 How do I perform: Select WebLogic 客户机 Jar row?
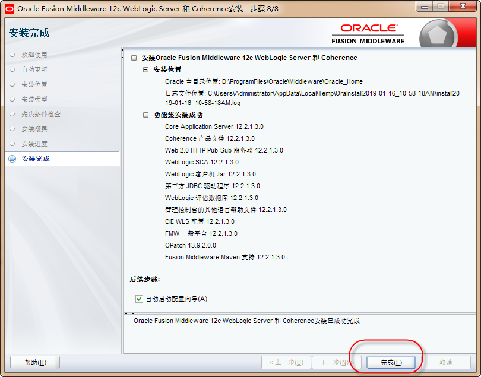210,174
